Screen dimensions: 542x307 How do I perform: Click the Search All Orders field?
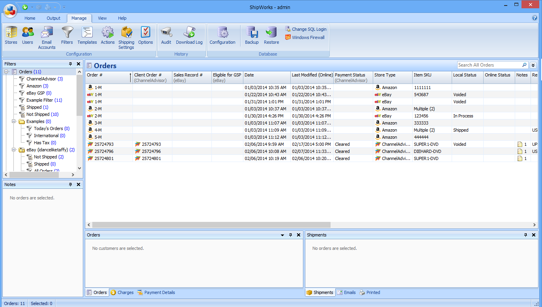click(x=489, y=65)
